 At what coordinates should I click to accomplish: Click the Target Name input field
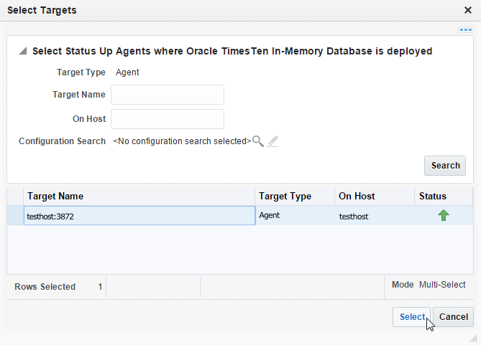pyautogui.click(x=168, y=95)
